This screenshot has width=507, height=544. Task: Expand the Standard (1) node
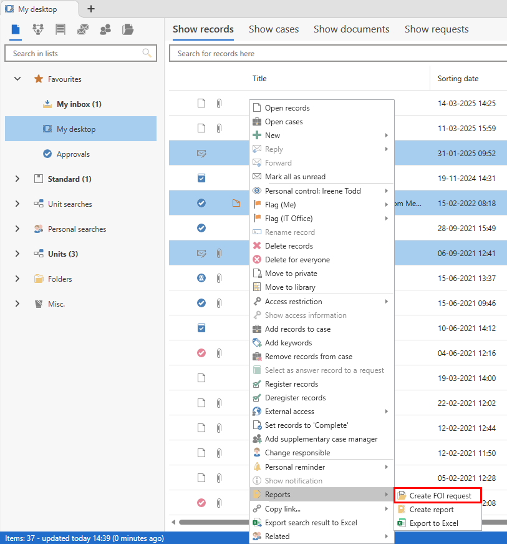click(17, 179)
